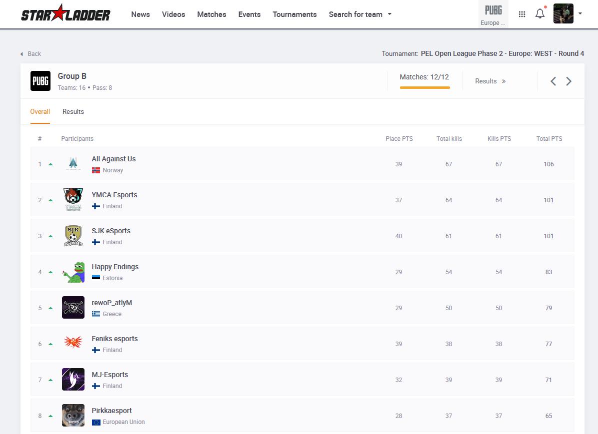
Task: Click the orange matches progress bar
Action: click(424, 87)
